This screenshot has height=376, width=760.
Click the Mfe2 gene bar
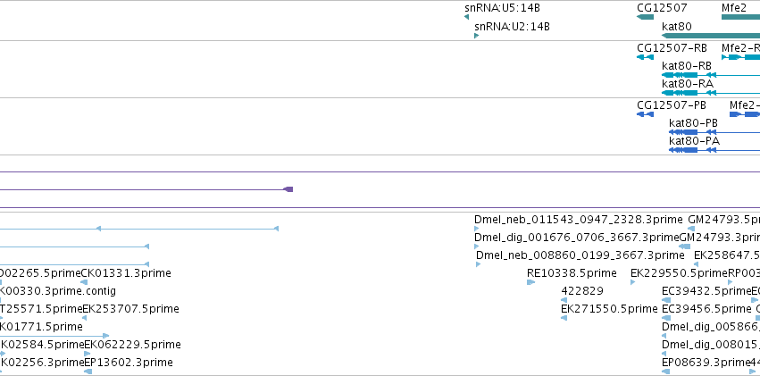click(740, 17)
